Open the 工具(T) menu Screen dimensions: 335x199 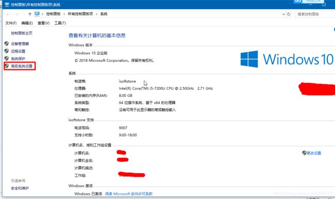click(60, 23)
